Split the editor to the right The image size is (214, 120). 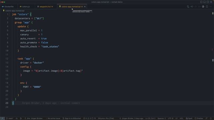207,7
